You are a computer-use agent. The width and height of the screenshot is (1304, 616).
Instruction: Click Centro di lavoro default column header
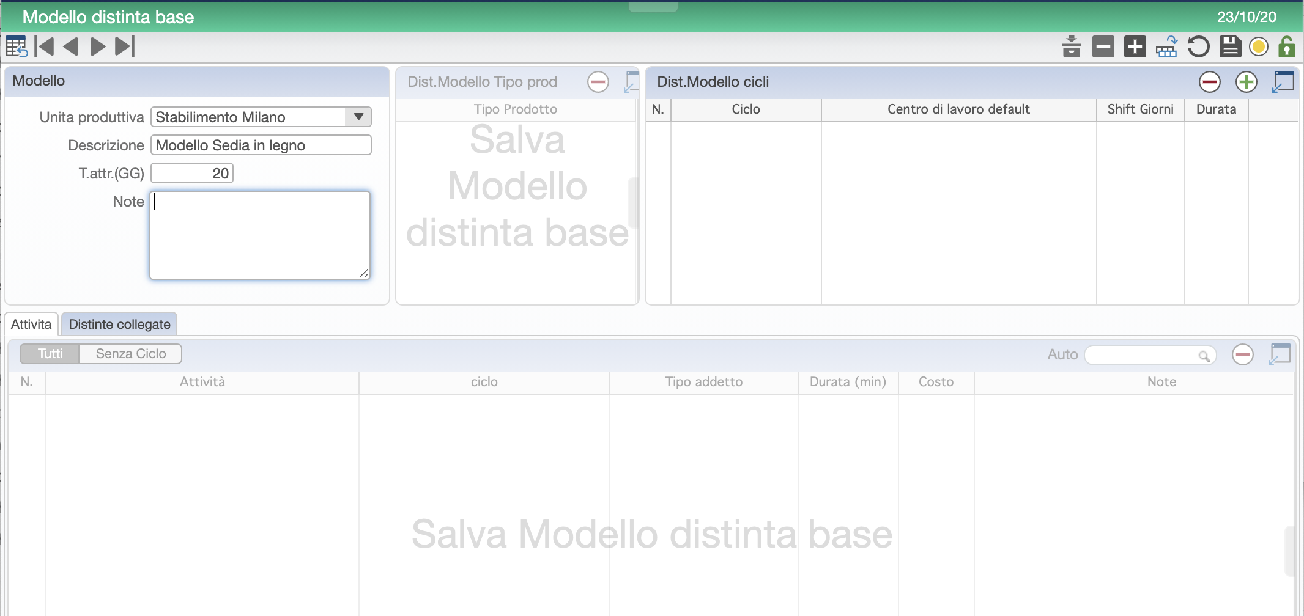point(959,109)
